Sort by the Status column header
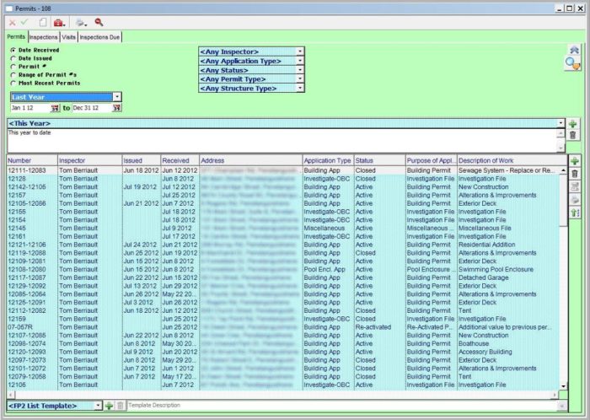590x420 pixels. (x=379, y=161)
